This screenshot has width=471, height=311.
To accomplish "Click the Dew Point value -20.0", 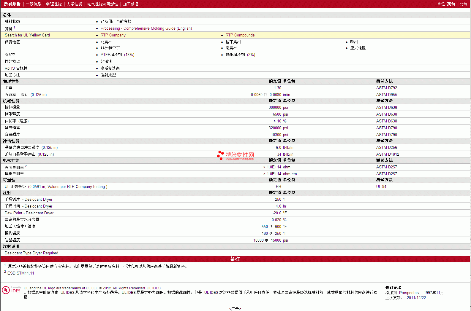I will 277,213.
